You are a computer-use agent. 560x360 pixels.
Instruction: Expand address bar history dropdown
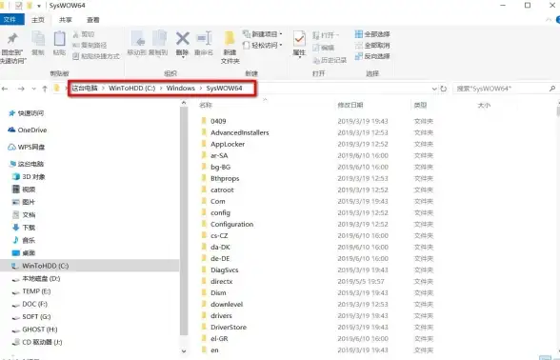434,89
